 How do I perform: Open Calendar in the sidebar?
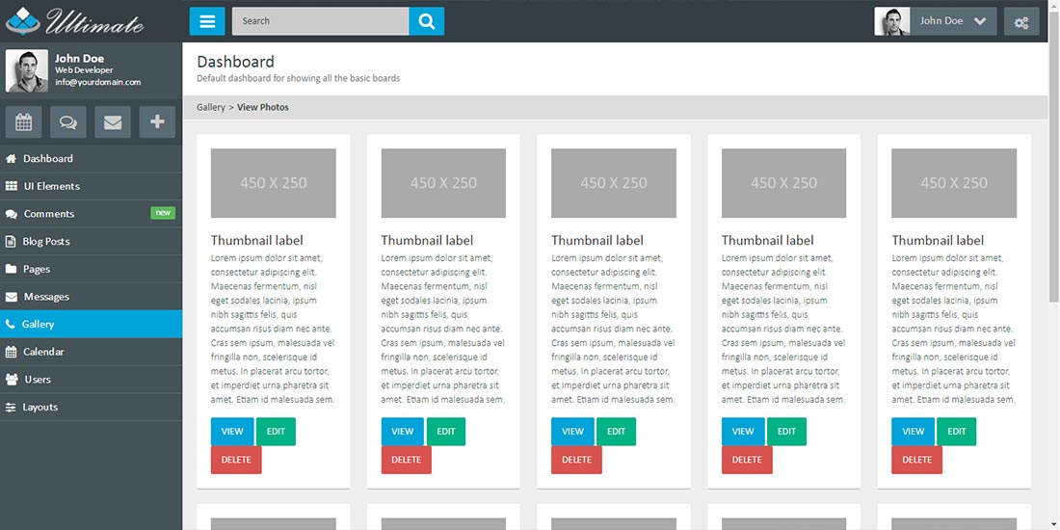point(92,352)
